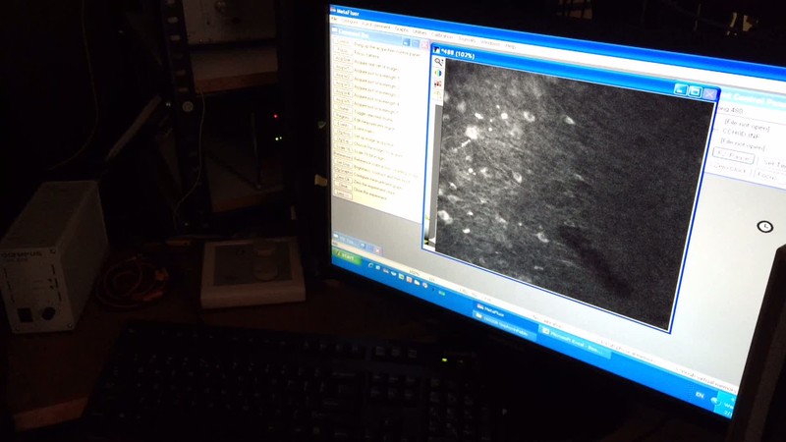Click Acq w3 to acquire wavelength 3
Screen dimensions: 786x442
[x=342, y=84]
